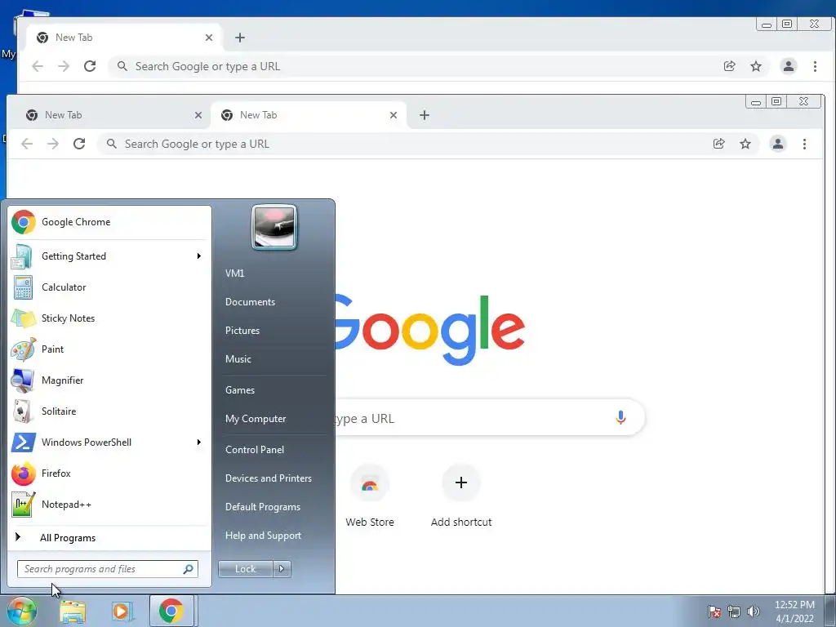Open Control Panel from Start menu
836x627 pixels.
click(255, 450)
